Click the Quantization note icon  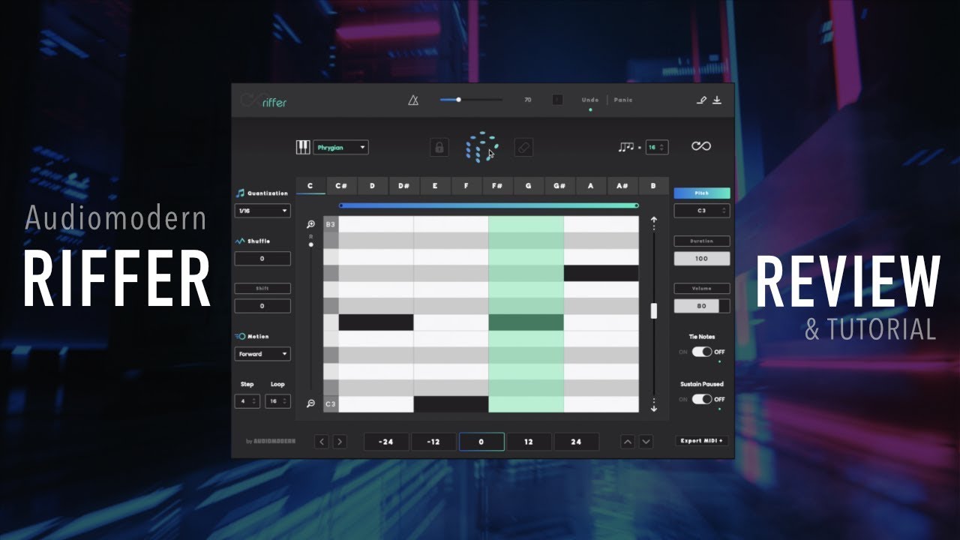(x=240, y=193)
